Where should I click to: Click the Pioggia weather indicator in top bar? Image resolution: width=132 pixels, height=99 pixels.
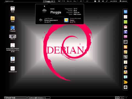coord(49,1)
